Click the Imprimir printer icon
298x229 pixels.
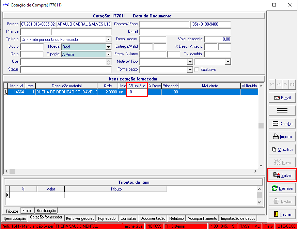pyautogui.click(x=276, y=137)
